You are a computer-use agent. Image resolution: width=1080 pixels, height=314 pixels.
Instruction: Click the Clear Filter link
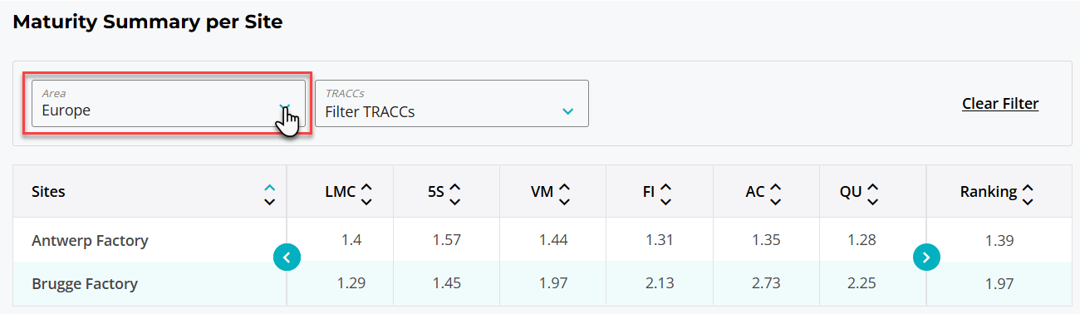[x=1000, y=104]
